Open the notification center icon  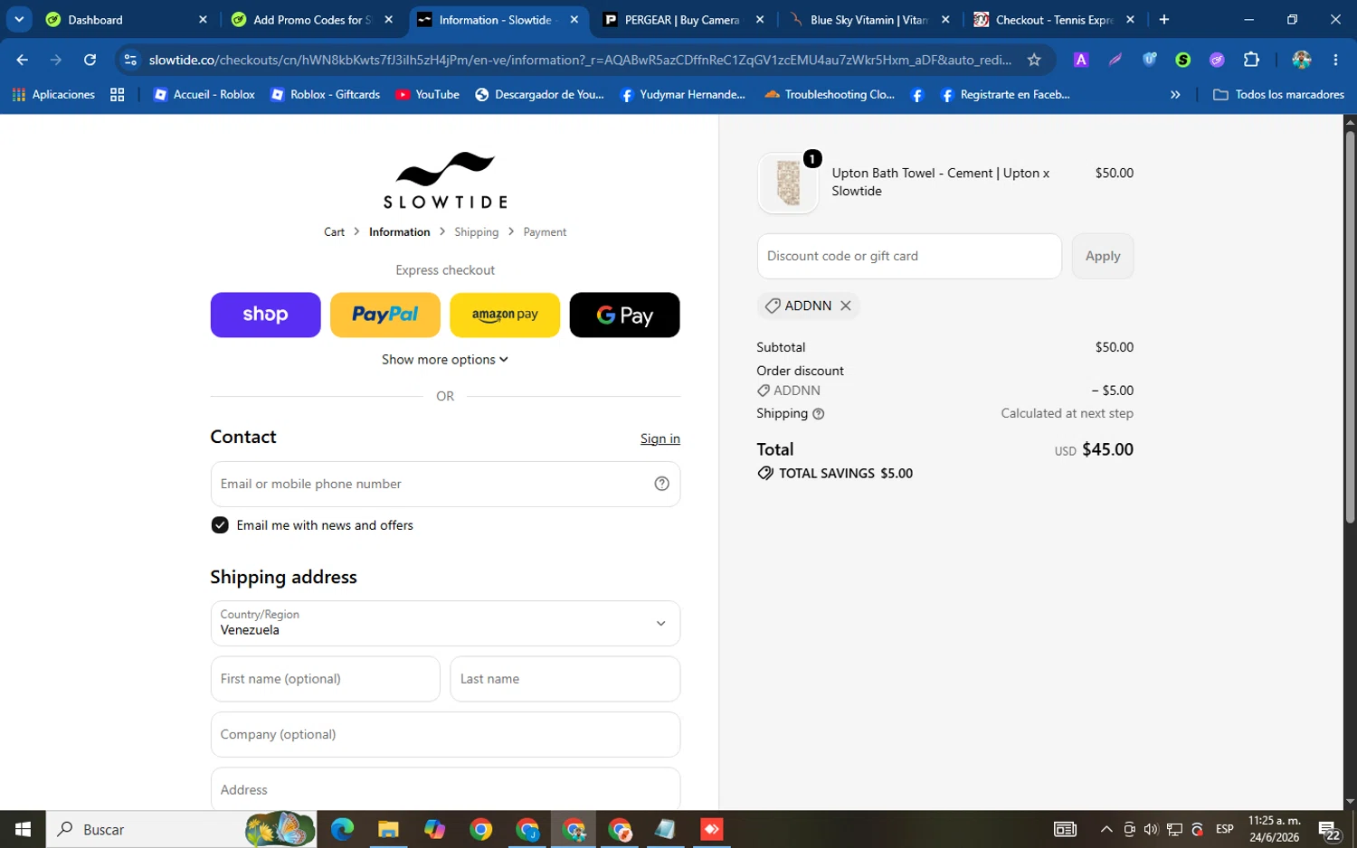click(1329, 830)
